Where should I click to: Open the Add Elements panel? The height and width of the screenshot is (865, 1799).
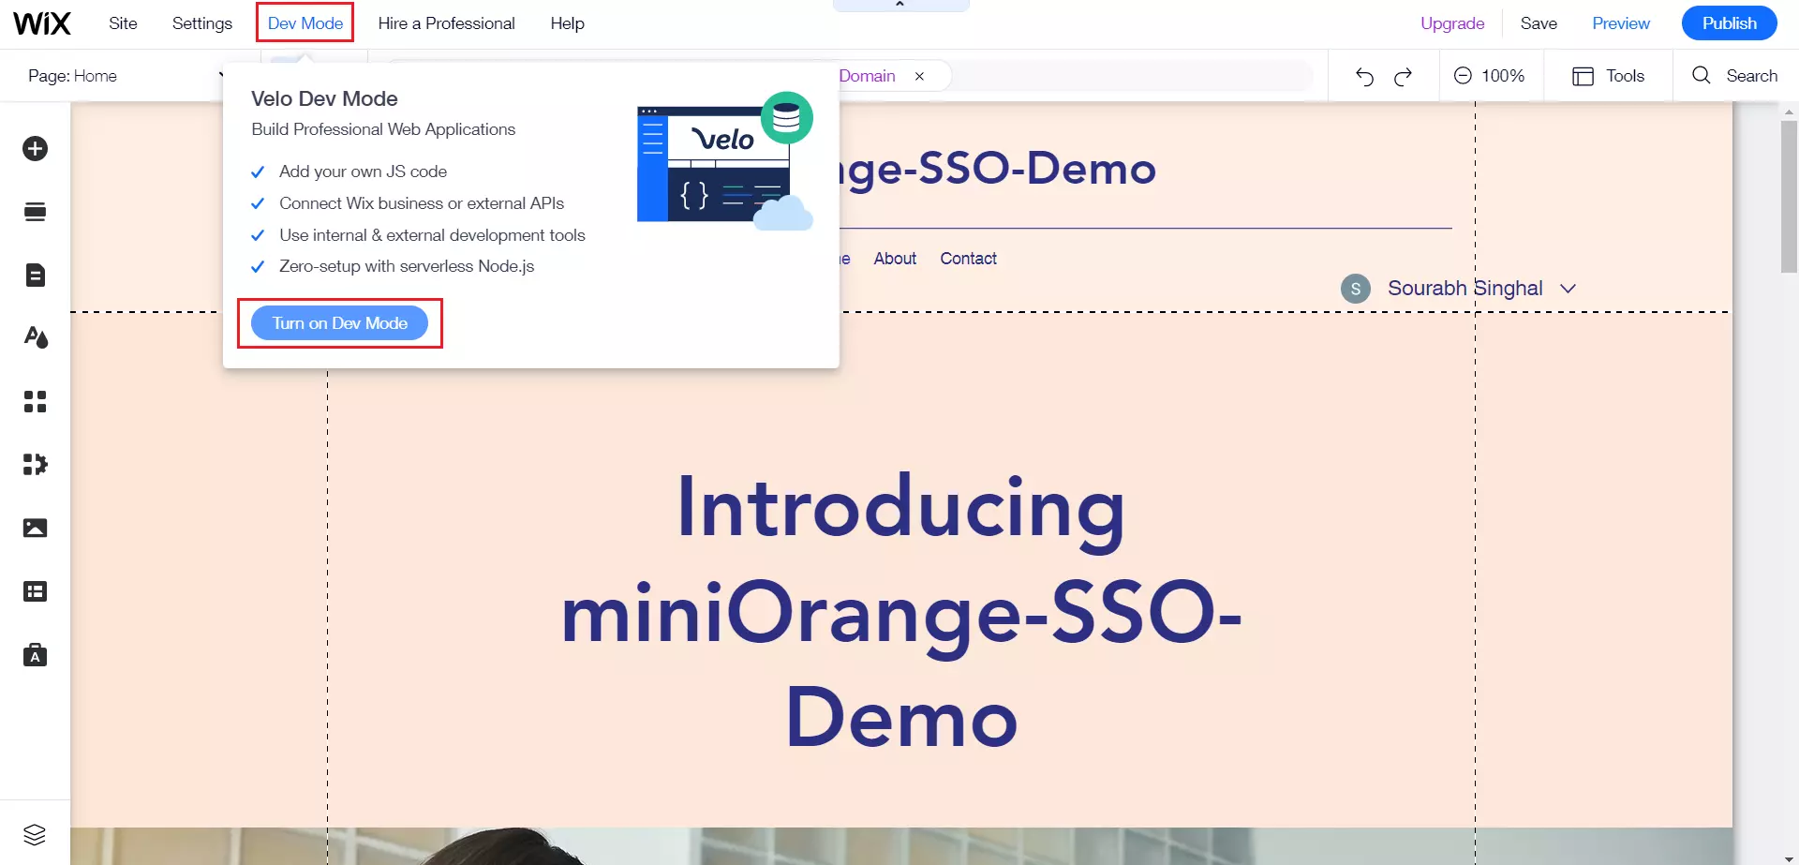[36, 148]
